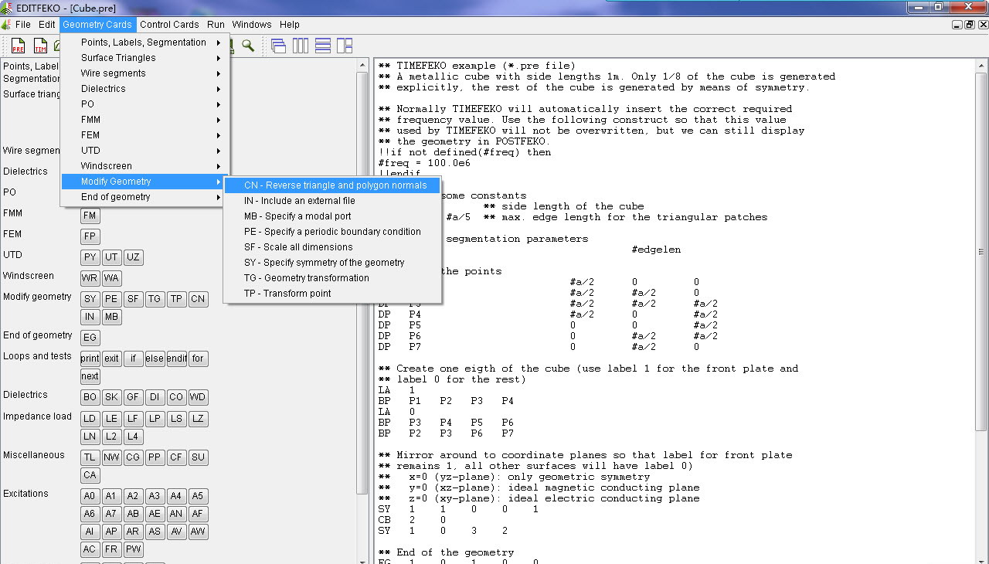The height and width of the screenshot is (564, 989).
Task: Click the CA card button
Action: 90,475
